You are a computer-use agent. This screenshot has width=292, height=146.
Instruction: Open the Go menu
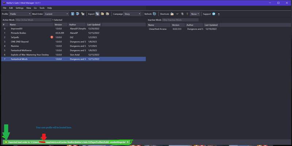tap(35, 8)
